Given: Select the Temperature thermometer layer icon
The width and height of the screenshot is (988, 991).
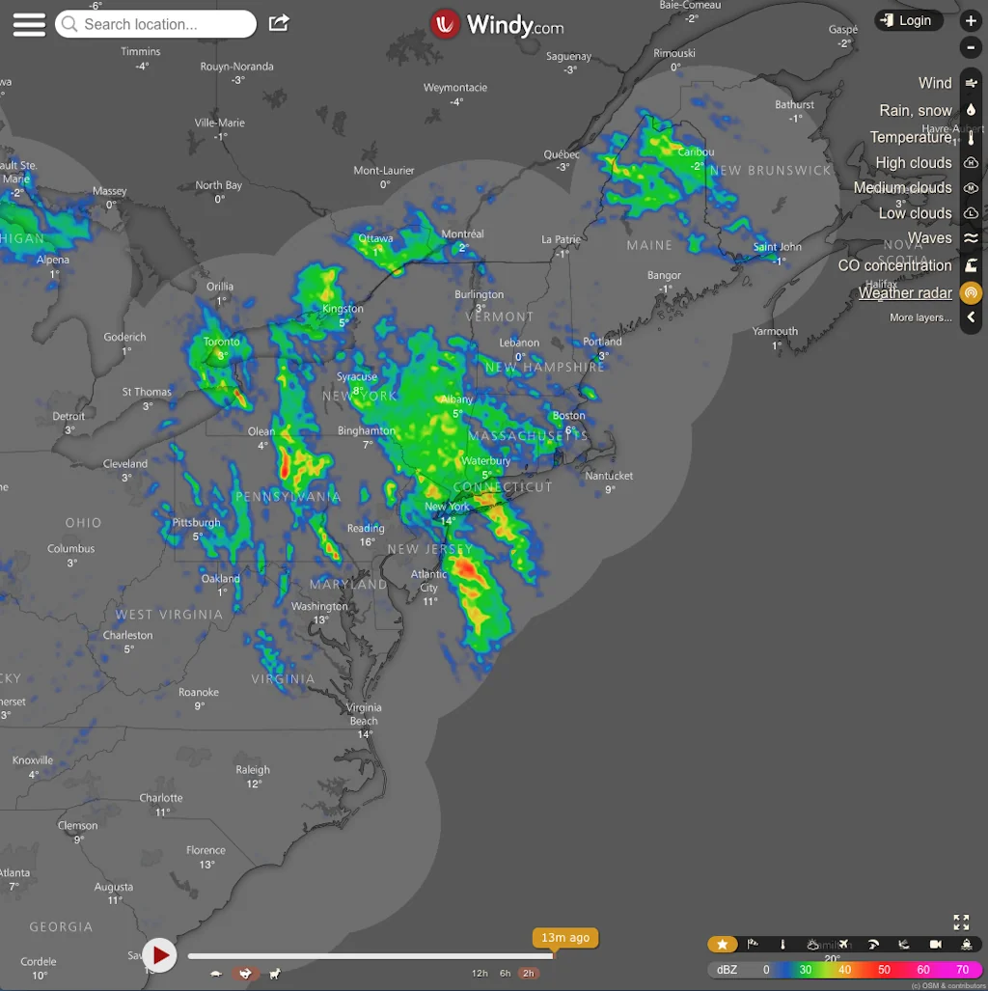Looking at the screenshot, I should pyautogui.click(x=971, y=137).
